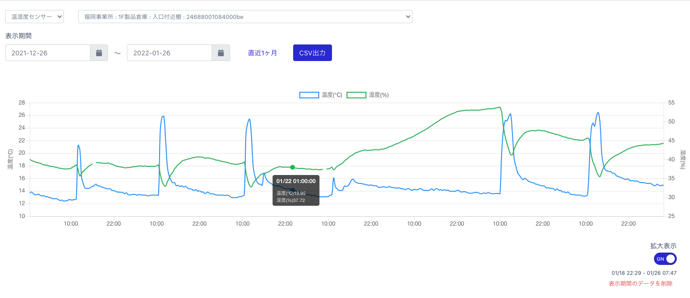Click the right axis title 湿度(%)
The width and height of the screenshot is (690, 298).
point(683,159)
